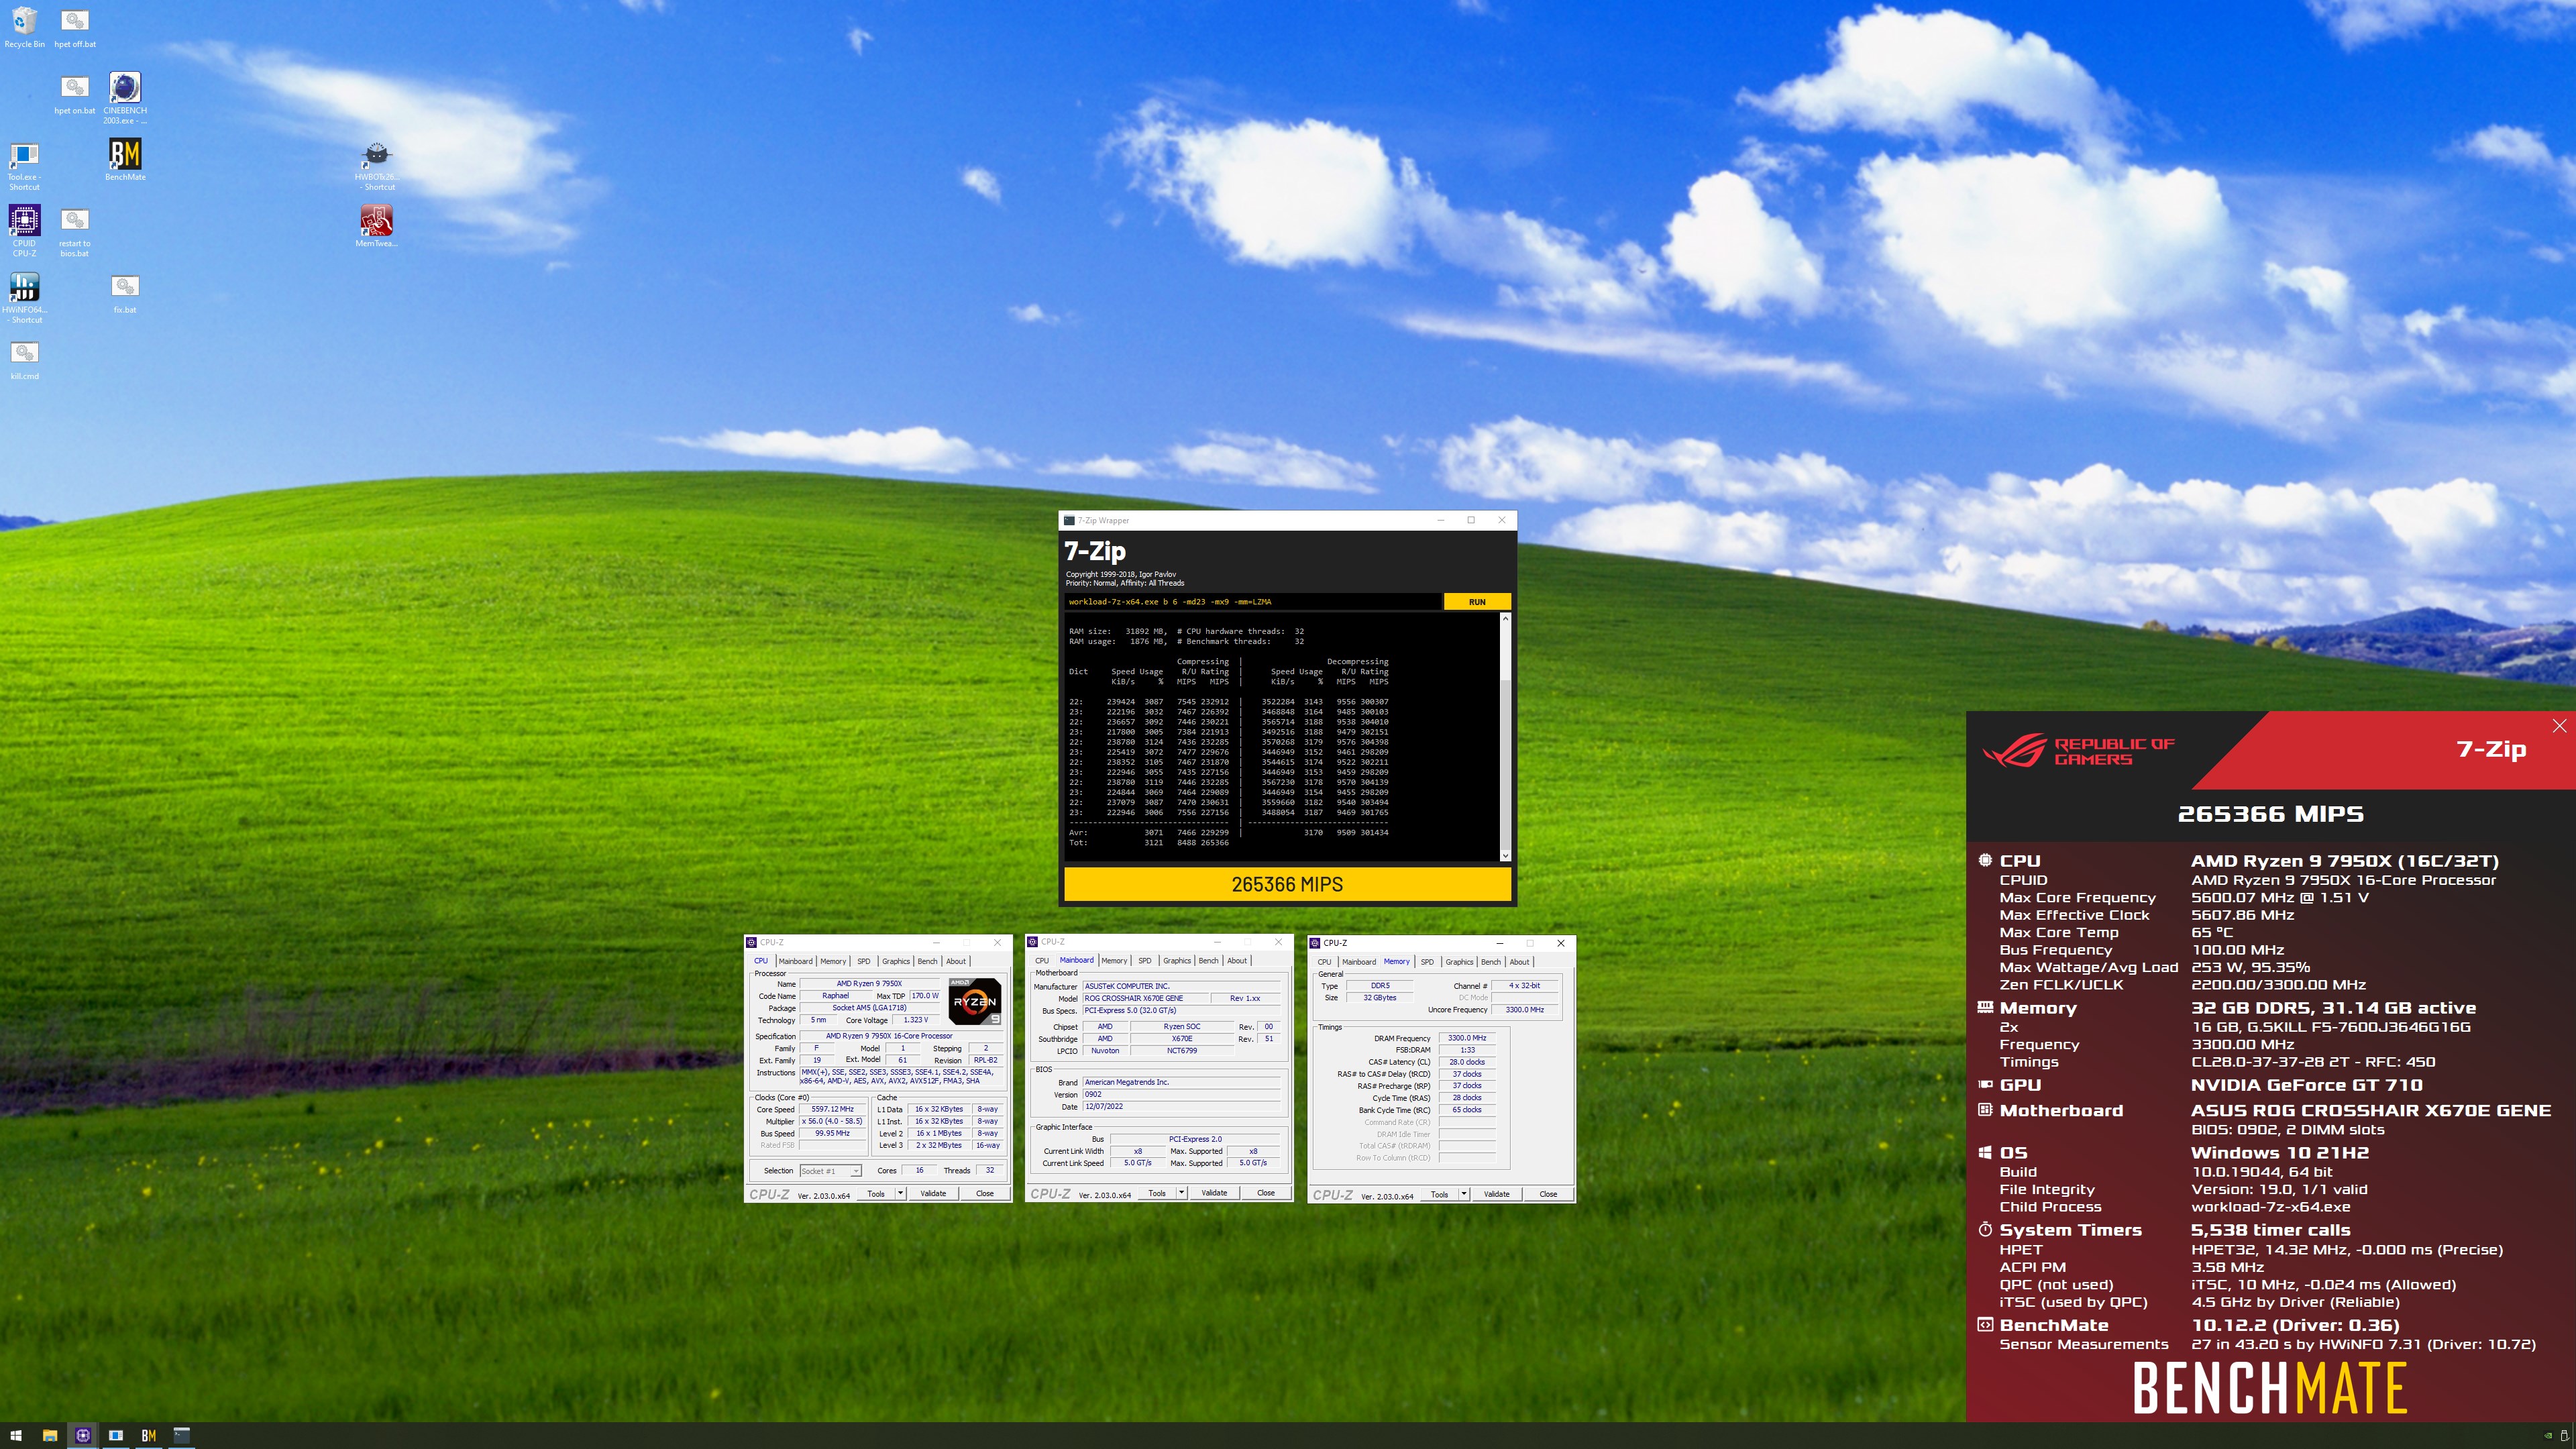Close the BenchMate result overlay
Screen dimensions: 2576x1449
(2559, 726)
